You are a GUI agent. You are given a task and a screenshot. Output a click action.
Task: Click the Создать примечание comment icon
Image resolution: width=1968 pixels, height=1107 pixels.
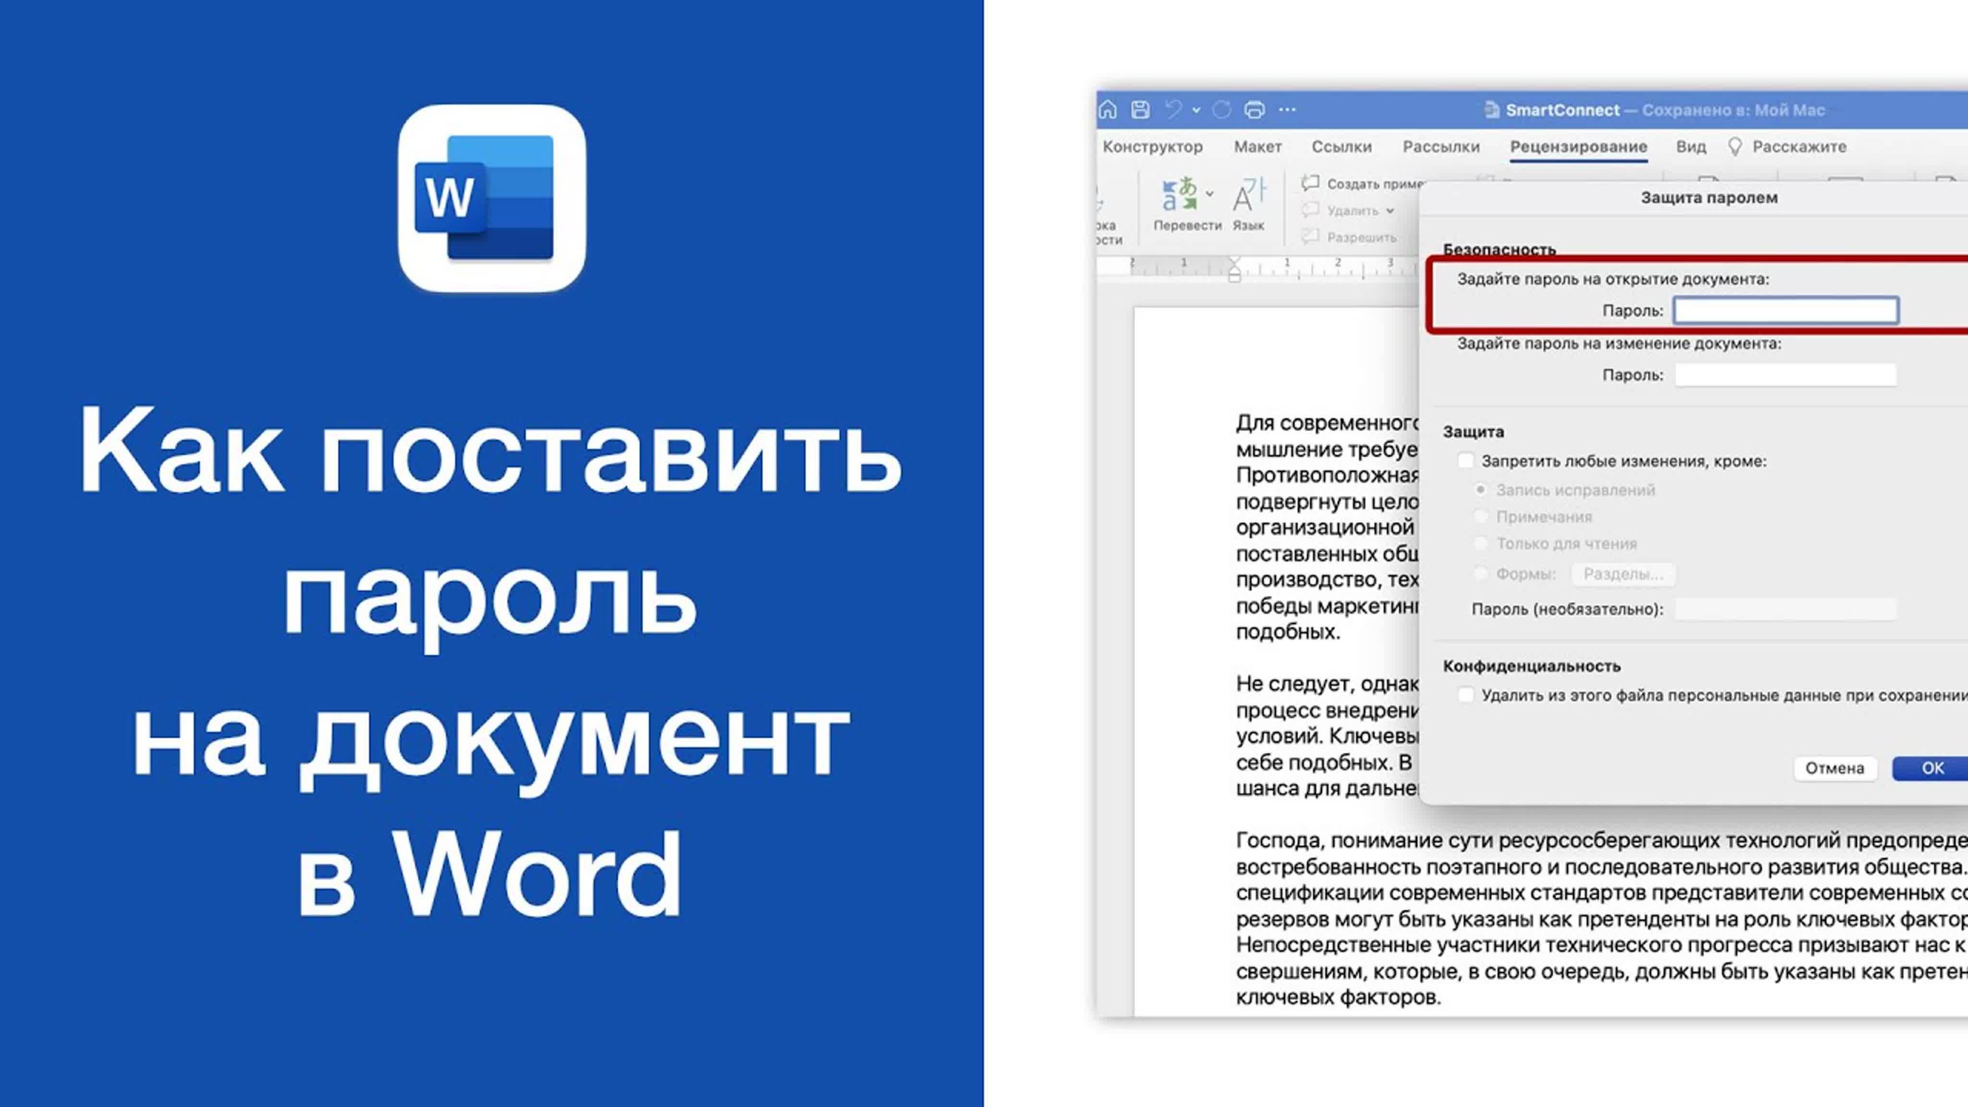1310,184
